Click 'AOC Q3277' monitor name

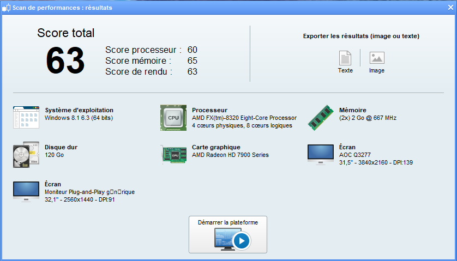pyautogui.click(x=355, y=155)
